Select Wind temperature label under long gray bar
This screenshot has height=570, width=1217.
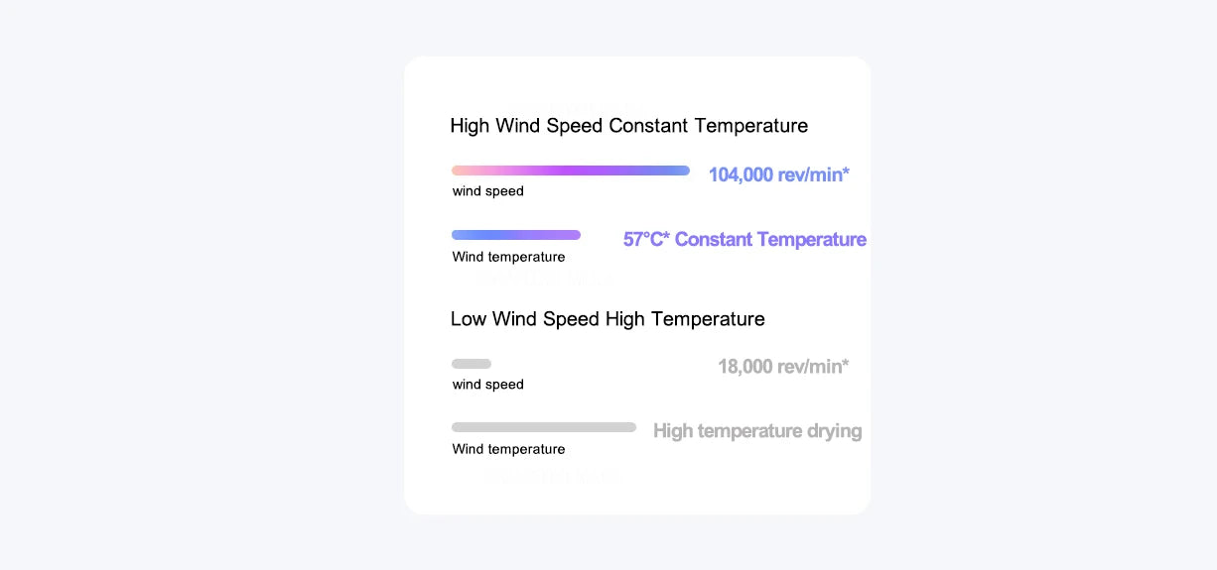tap(508, 449)
